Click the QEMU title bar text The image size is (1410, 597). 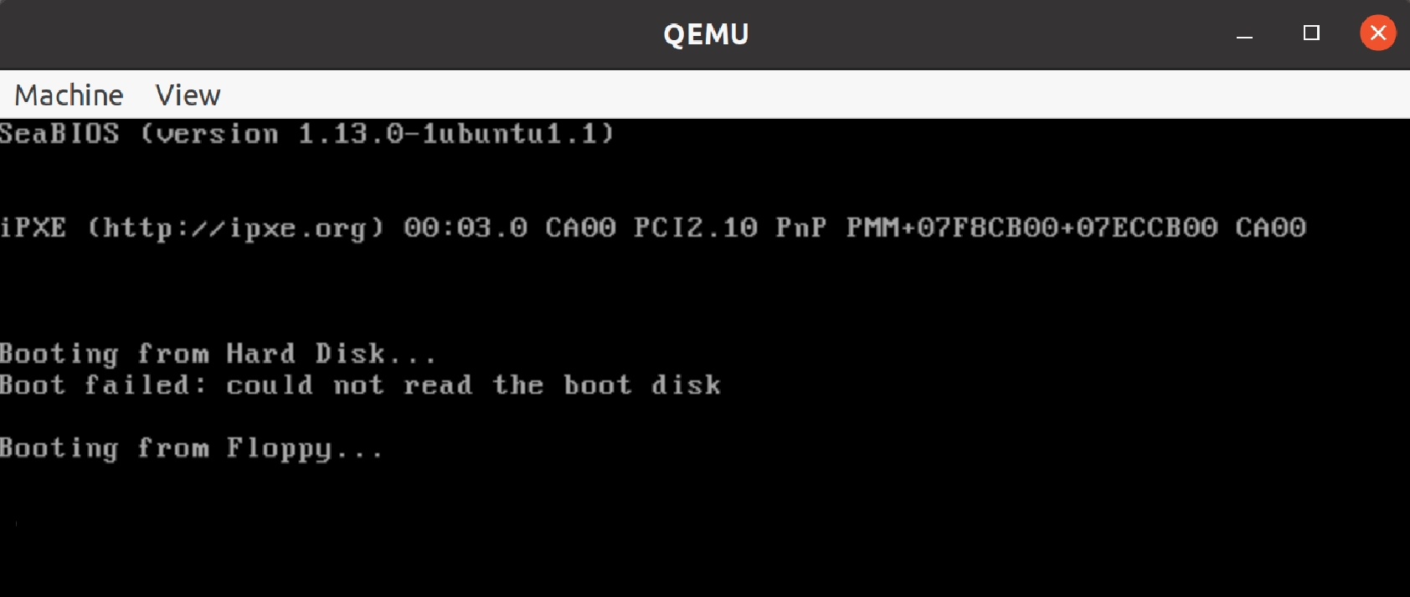[706, 33]
